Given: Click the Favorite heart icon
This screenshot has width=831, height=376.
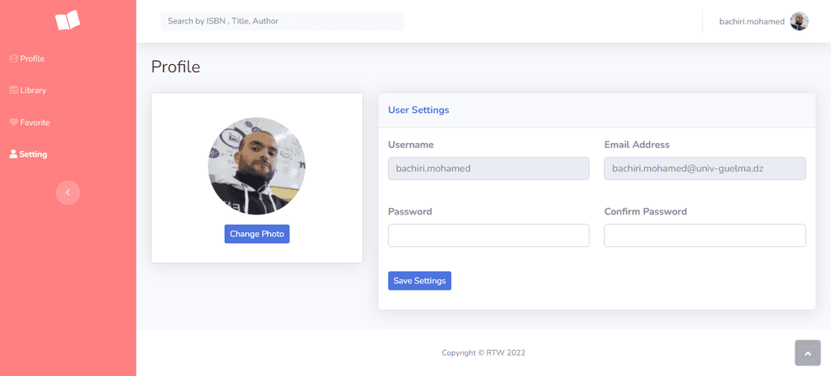Looking at the screenshot, I should click(14, 123).
